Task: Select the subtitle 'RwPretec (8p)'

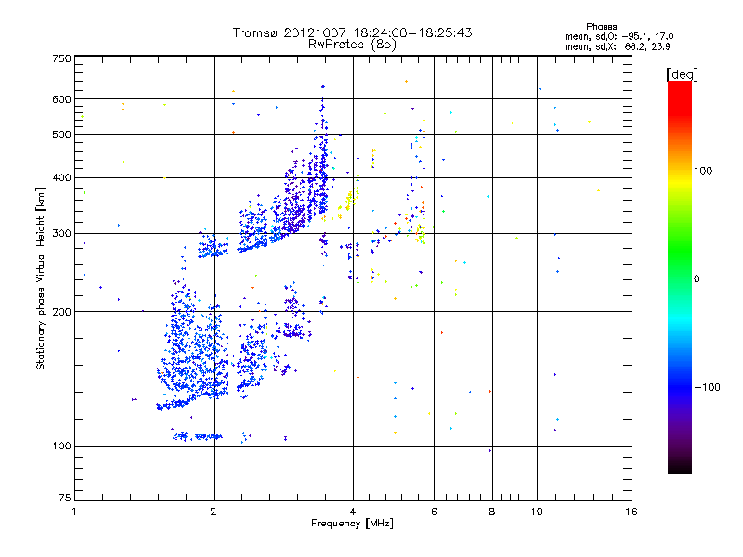Action: pyautogui.click(x=352, y=45)
